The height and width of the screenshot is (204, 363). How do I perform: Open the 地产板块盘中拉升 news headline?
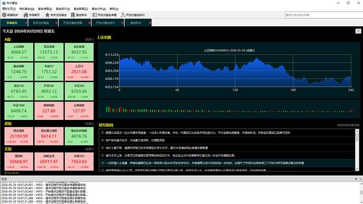(135, 140)
